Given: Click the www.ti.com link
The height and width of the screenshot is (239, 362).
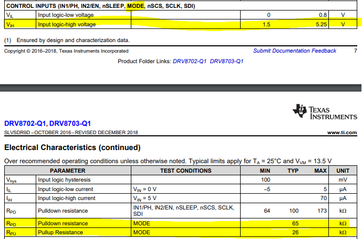Looking at the screenshot, I should tap(342, 133).
